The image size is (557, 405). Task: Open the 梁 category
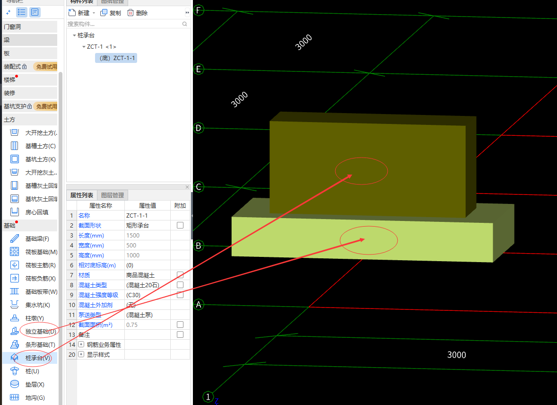(29, 40)
